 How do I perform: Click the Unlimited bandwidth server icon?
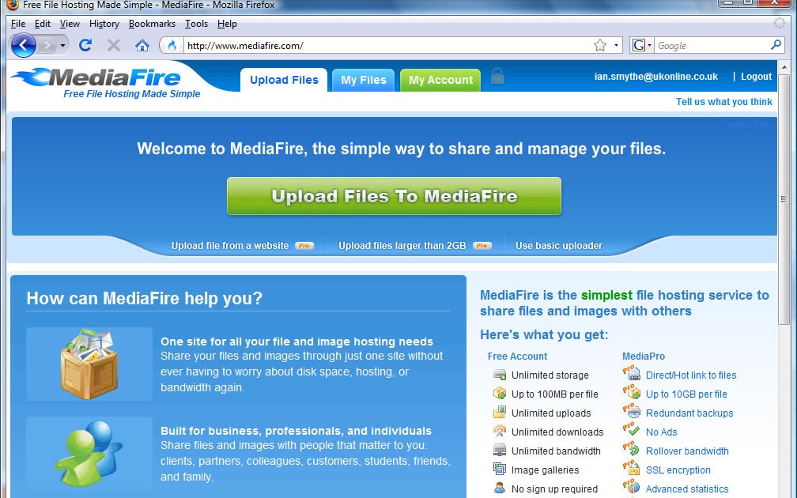coord(500,451)
